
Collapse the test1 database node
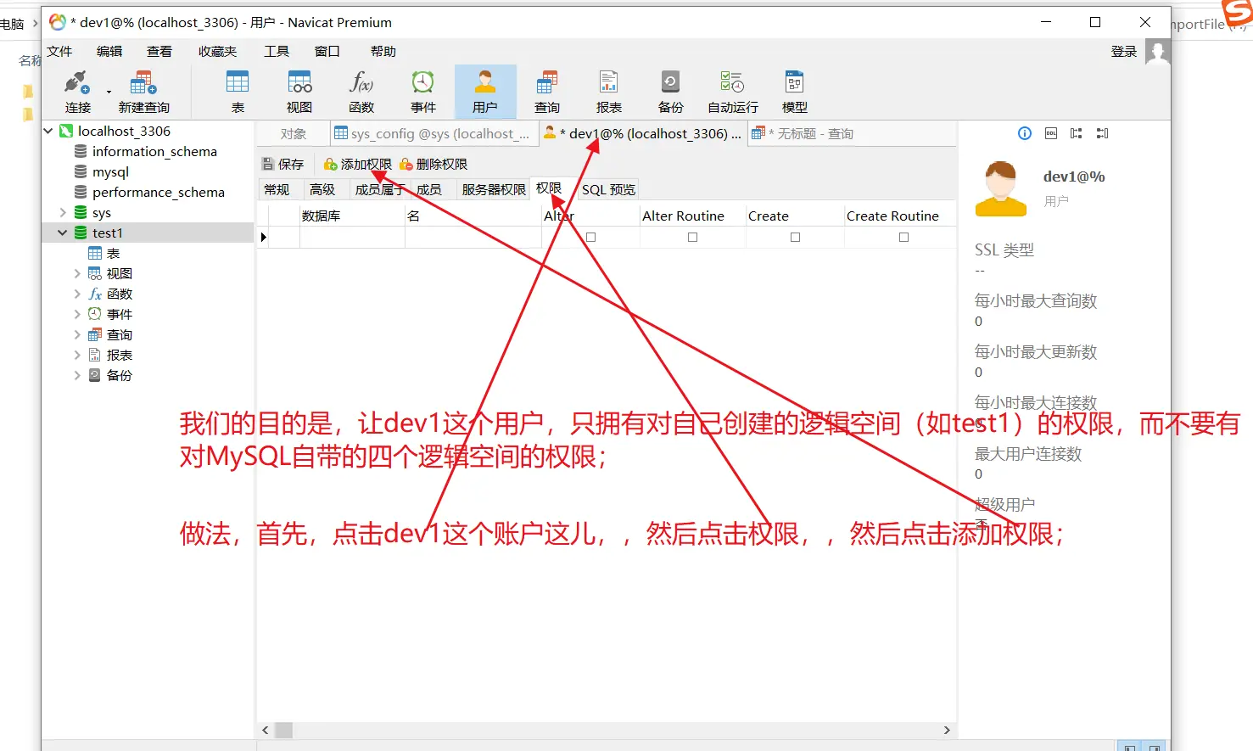pos(63,233)
